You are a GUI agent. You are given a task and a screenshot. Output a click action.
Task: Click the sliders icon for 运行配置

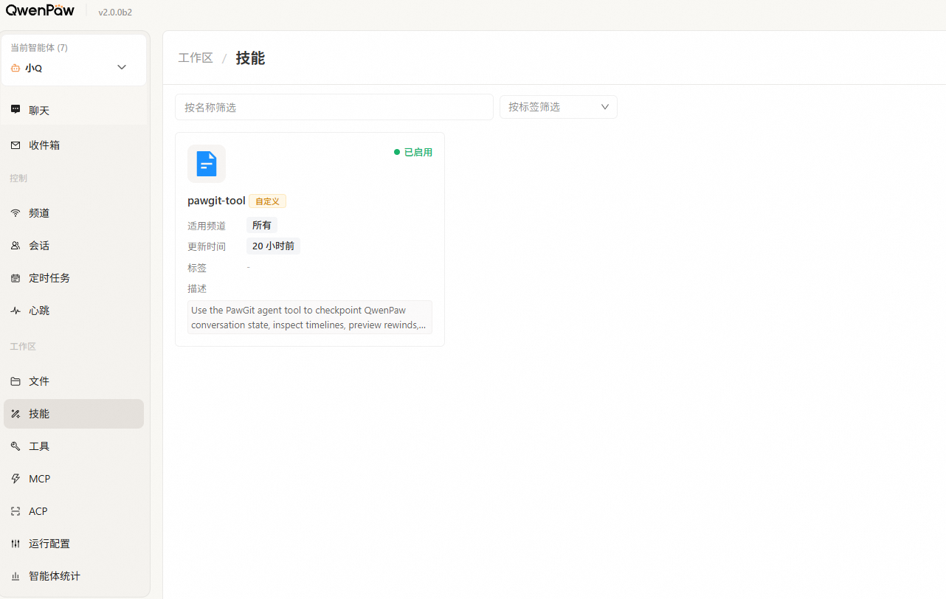pyautogui.click(x=15, y=544)
